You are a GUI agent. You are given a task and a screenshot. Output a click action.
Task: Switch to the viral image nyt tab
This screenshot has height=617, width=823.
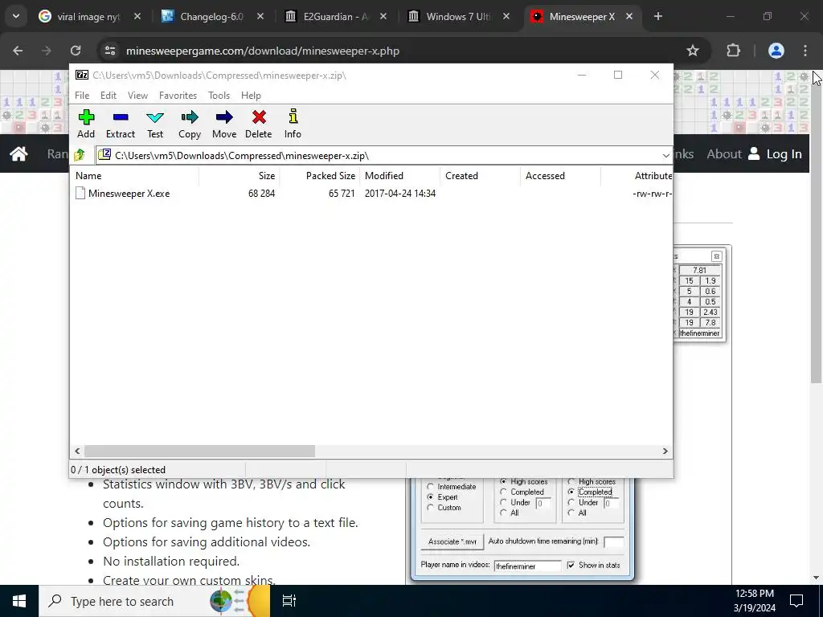(x=89, y=16)
